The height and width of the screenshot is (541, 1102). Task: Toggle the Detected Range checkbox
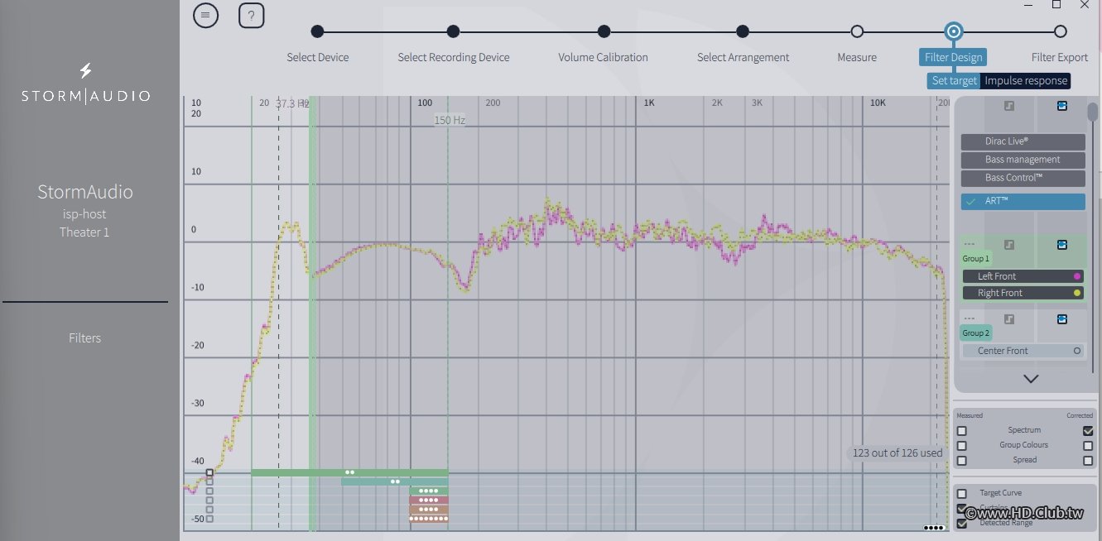tap(961, 523)
